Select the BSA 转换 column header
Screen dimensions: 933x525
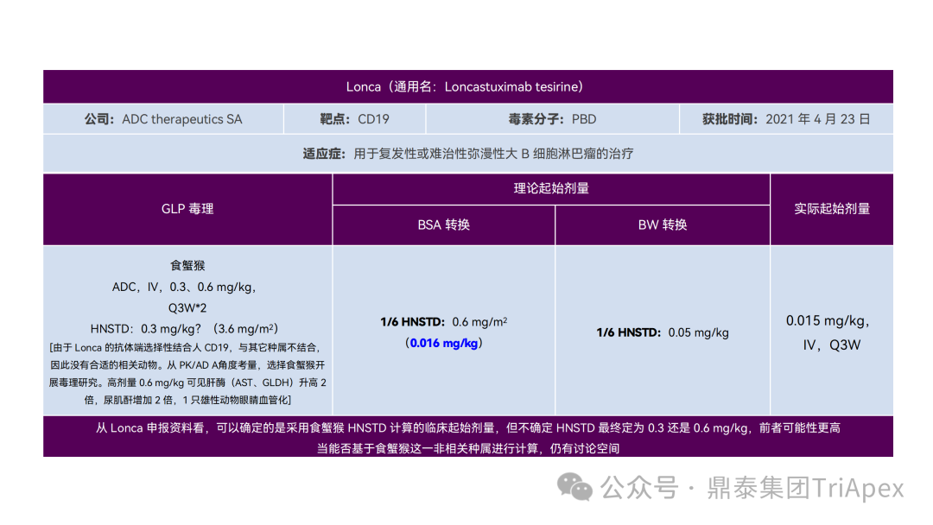pos(443,225)
